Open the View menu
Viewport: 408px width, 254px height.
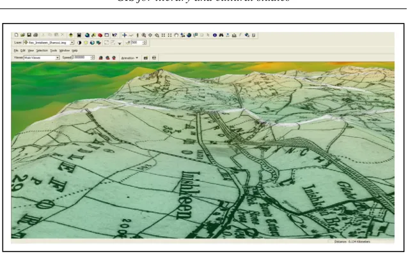(x=31, y=50)
